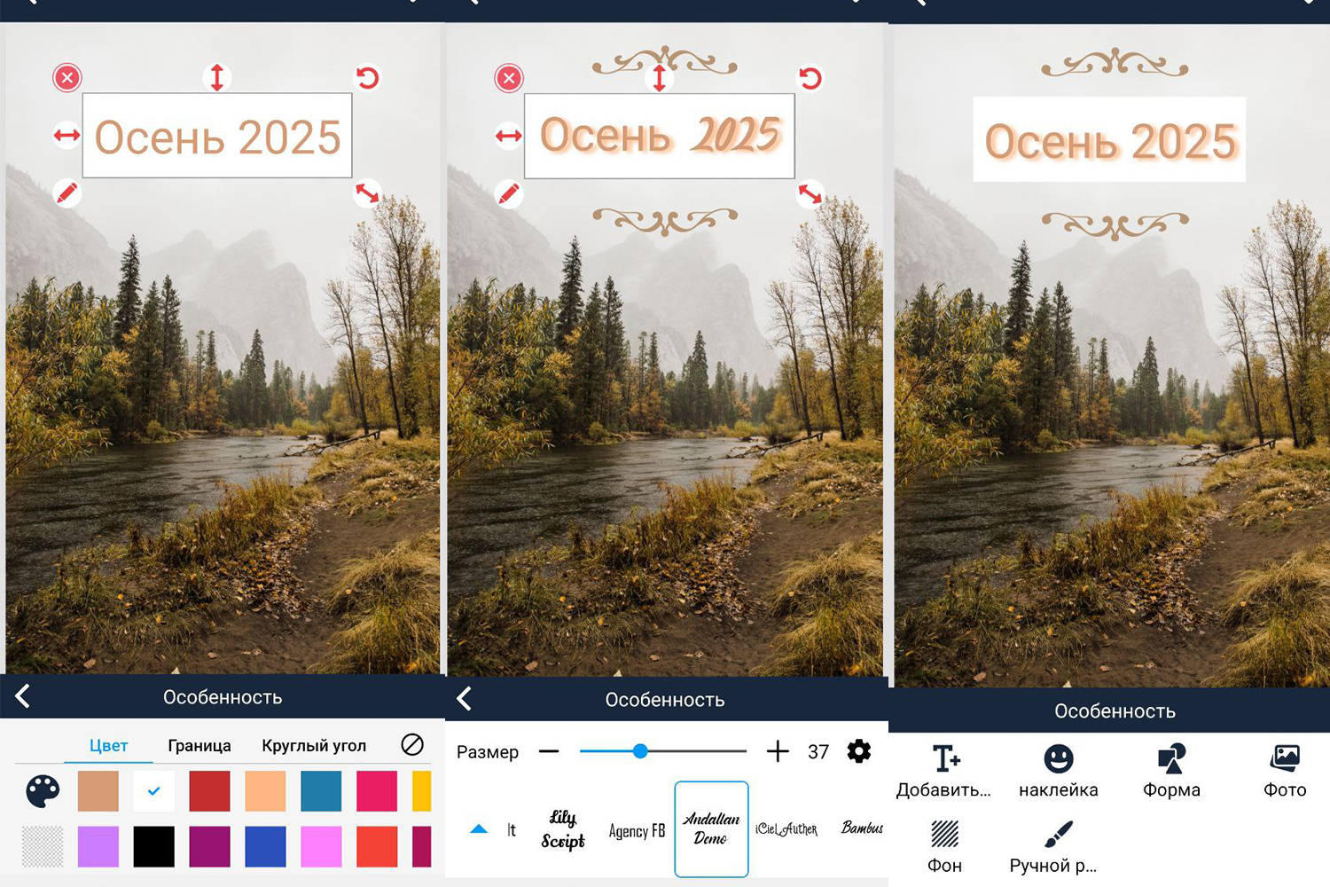Increase text size with plus button
1330x887 pixels.
[x=778, y=752]
